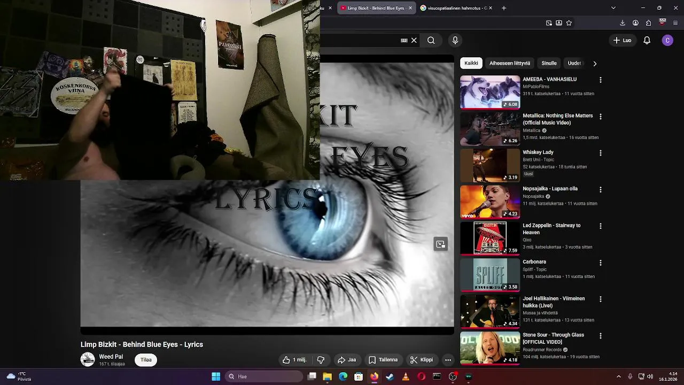Open the on-screen keyboard icon in search

coord(404,40)
